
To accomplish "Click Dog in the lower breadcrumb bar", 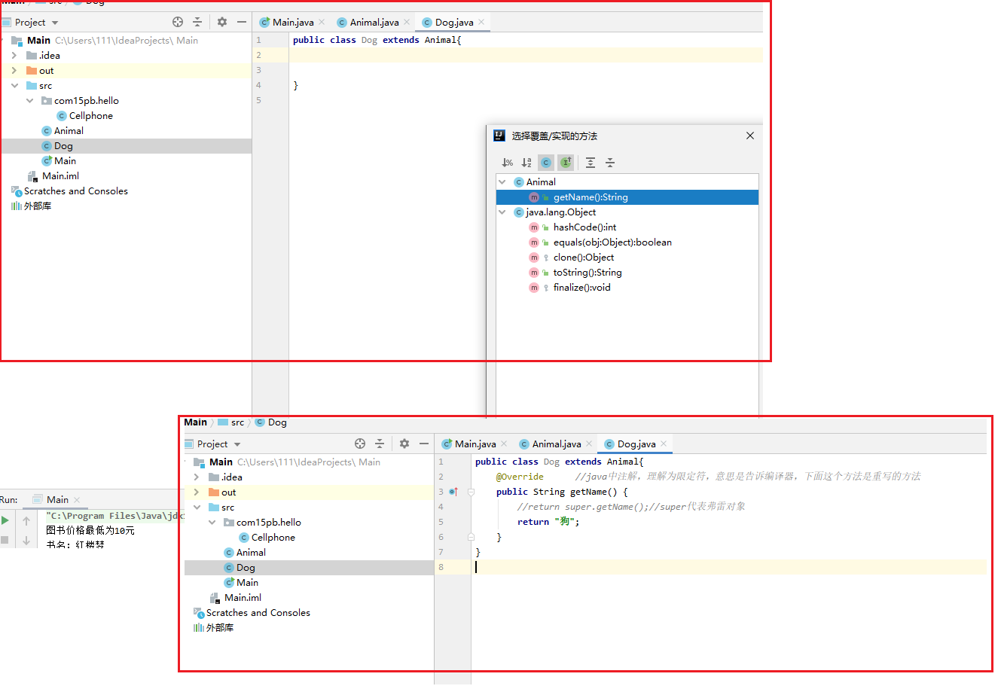I will (x=271, y=422).
